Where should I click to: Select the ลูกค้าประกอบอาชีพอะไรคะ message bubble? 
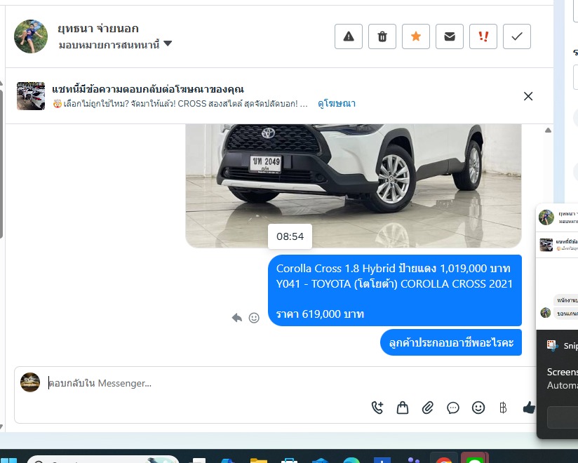(451, 342)
